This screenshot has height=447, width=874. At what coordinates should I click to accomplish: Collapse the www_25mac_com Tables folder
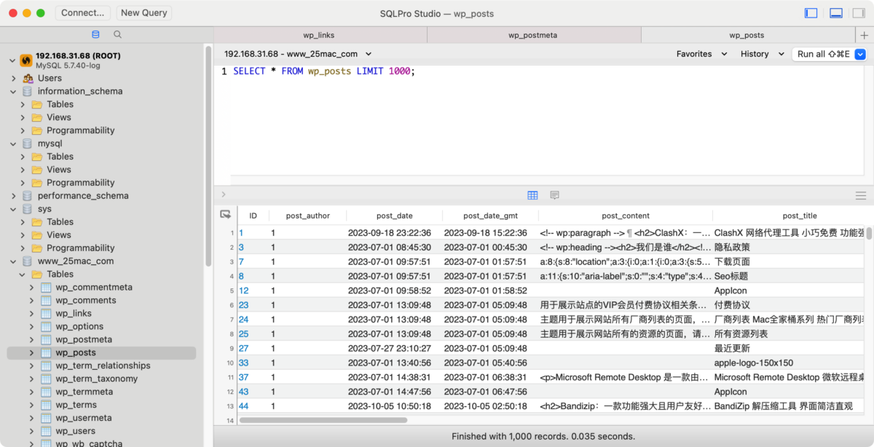point(23,274)
